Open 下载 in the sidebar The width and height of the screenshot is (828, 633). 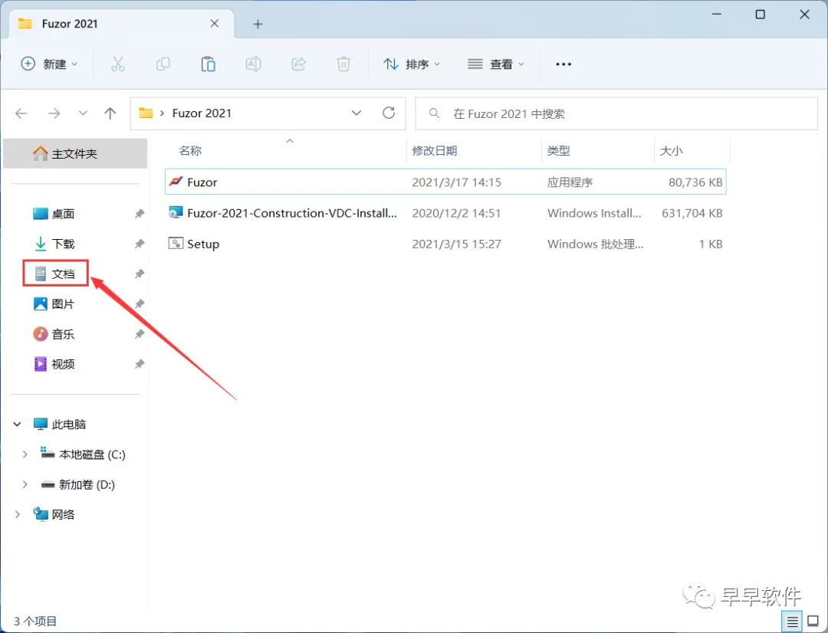(x=63, y=244)
